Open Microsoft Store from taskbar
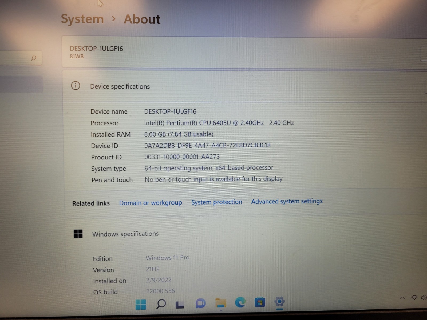 [260, 302]
